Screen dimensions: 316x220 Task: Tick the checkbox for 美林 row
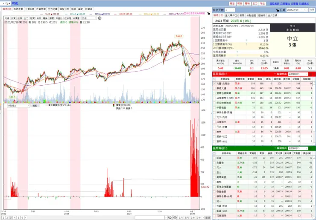(214, 132)
